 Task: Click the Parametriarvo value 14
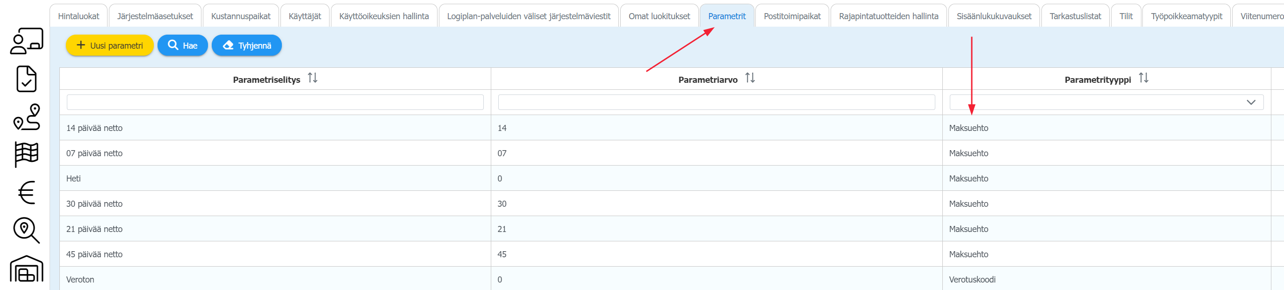tap(502, 128)
